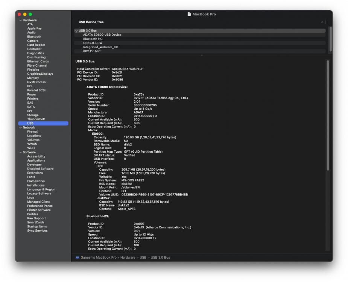Select Bluetooth in the sidebar
The width and height of the screenshot is (348, 282).
[34, 36]
